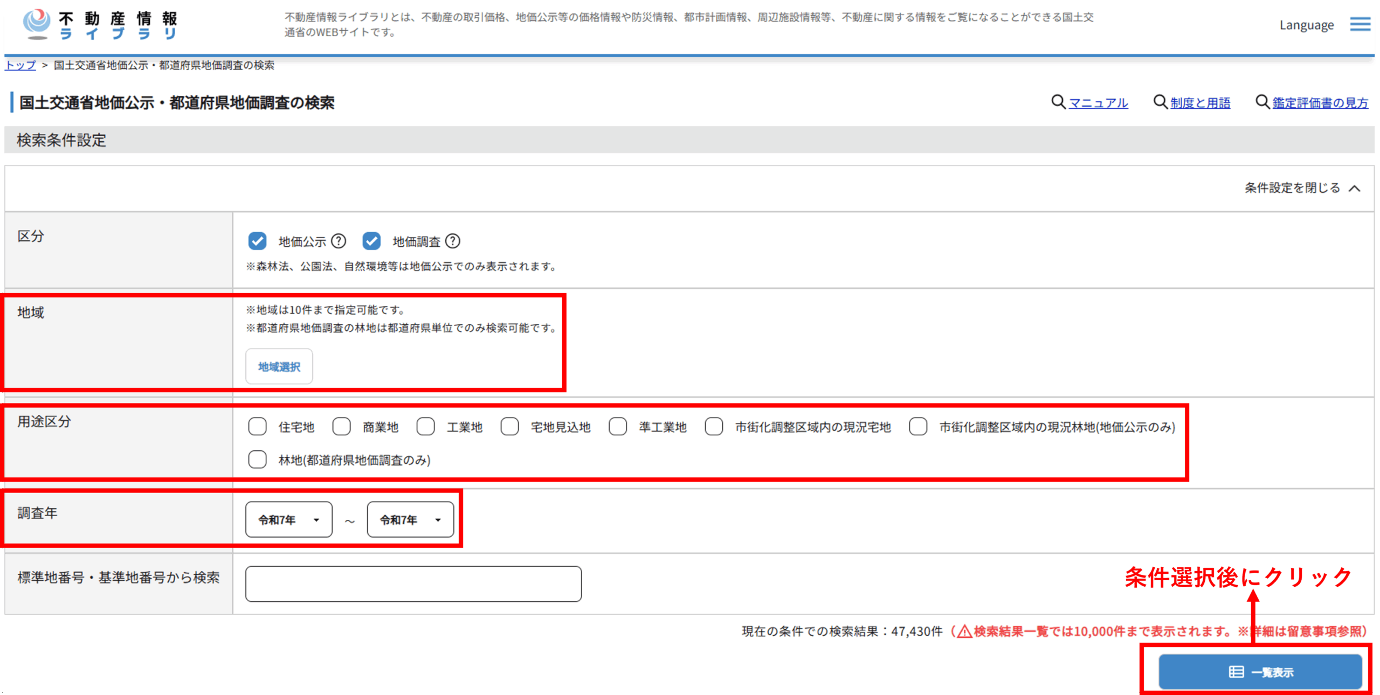Click the help icon beside 地価公示
The height and width of the screenshot is (695, 1380).
(x=338, y=241)
